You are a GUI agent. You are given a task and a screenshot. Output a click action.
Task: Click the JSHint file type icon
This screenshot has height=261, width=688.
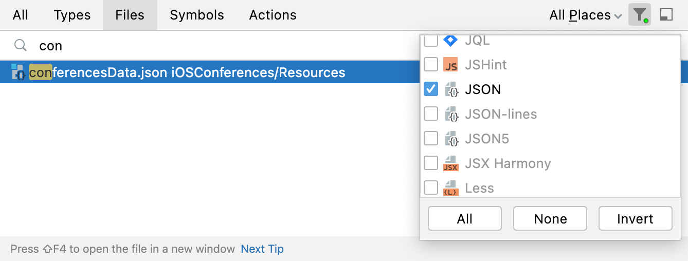click(450, 65)
